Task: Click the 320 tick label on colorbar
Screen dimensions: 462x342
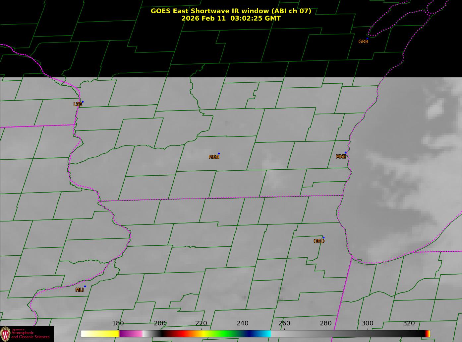Action: [409, 323]
